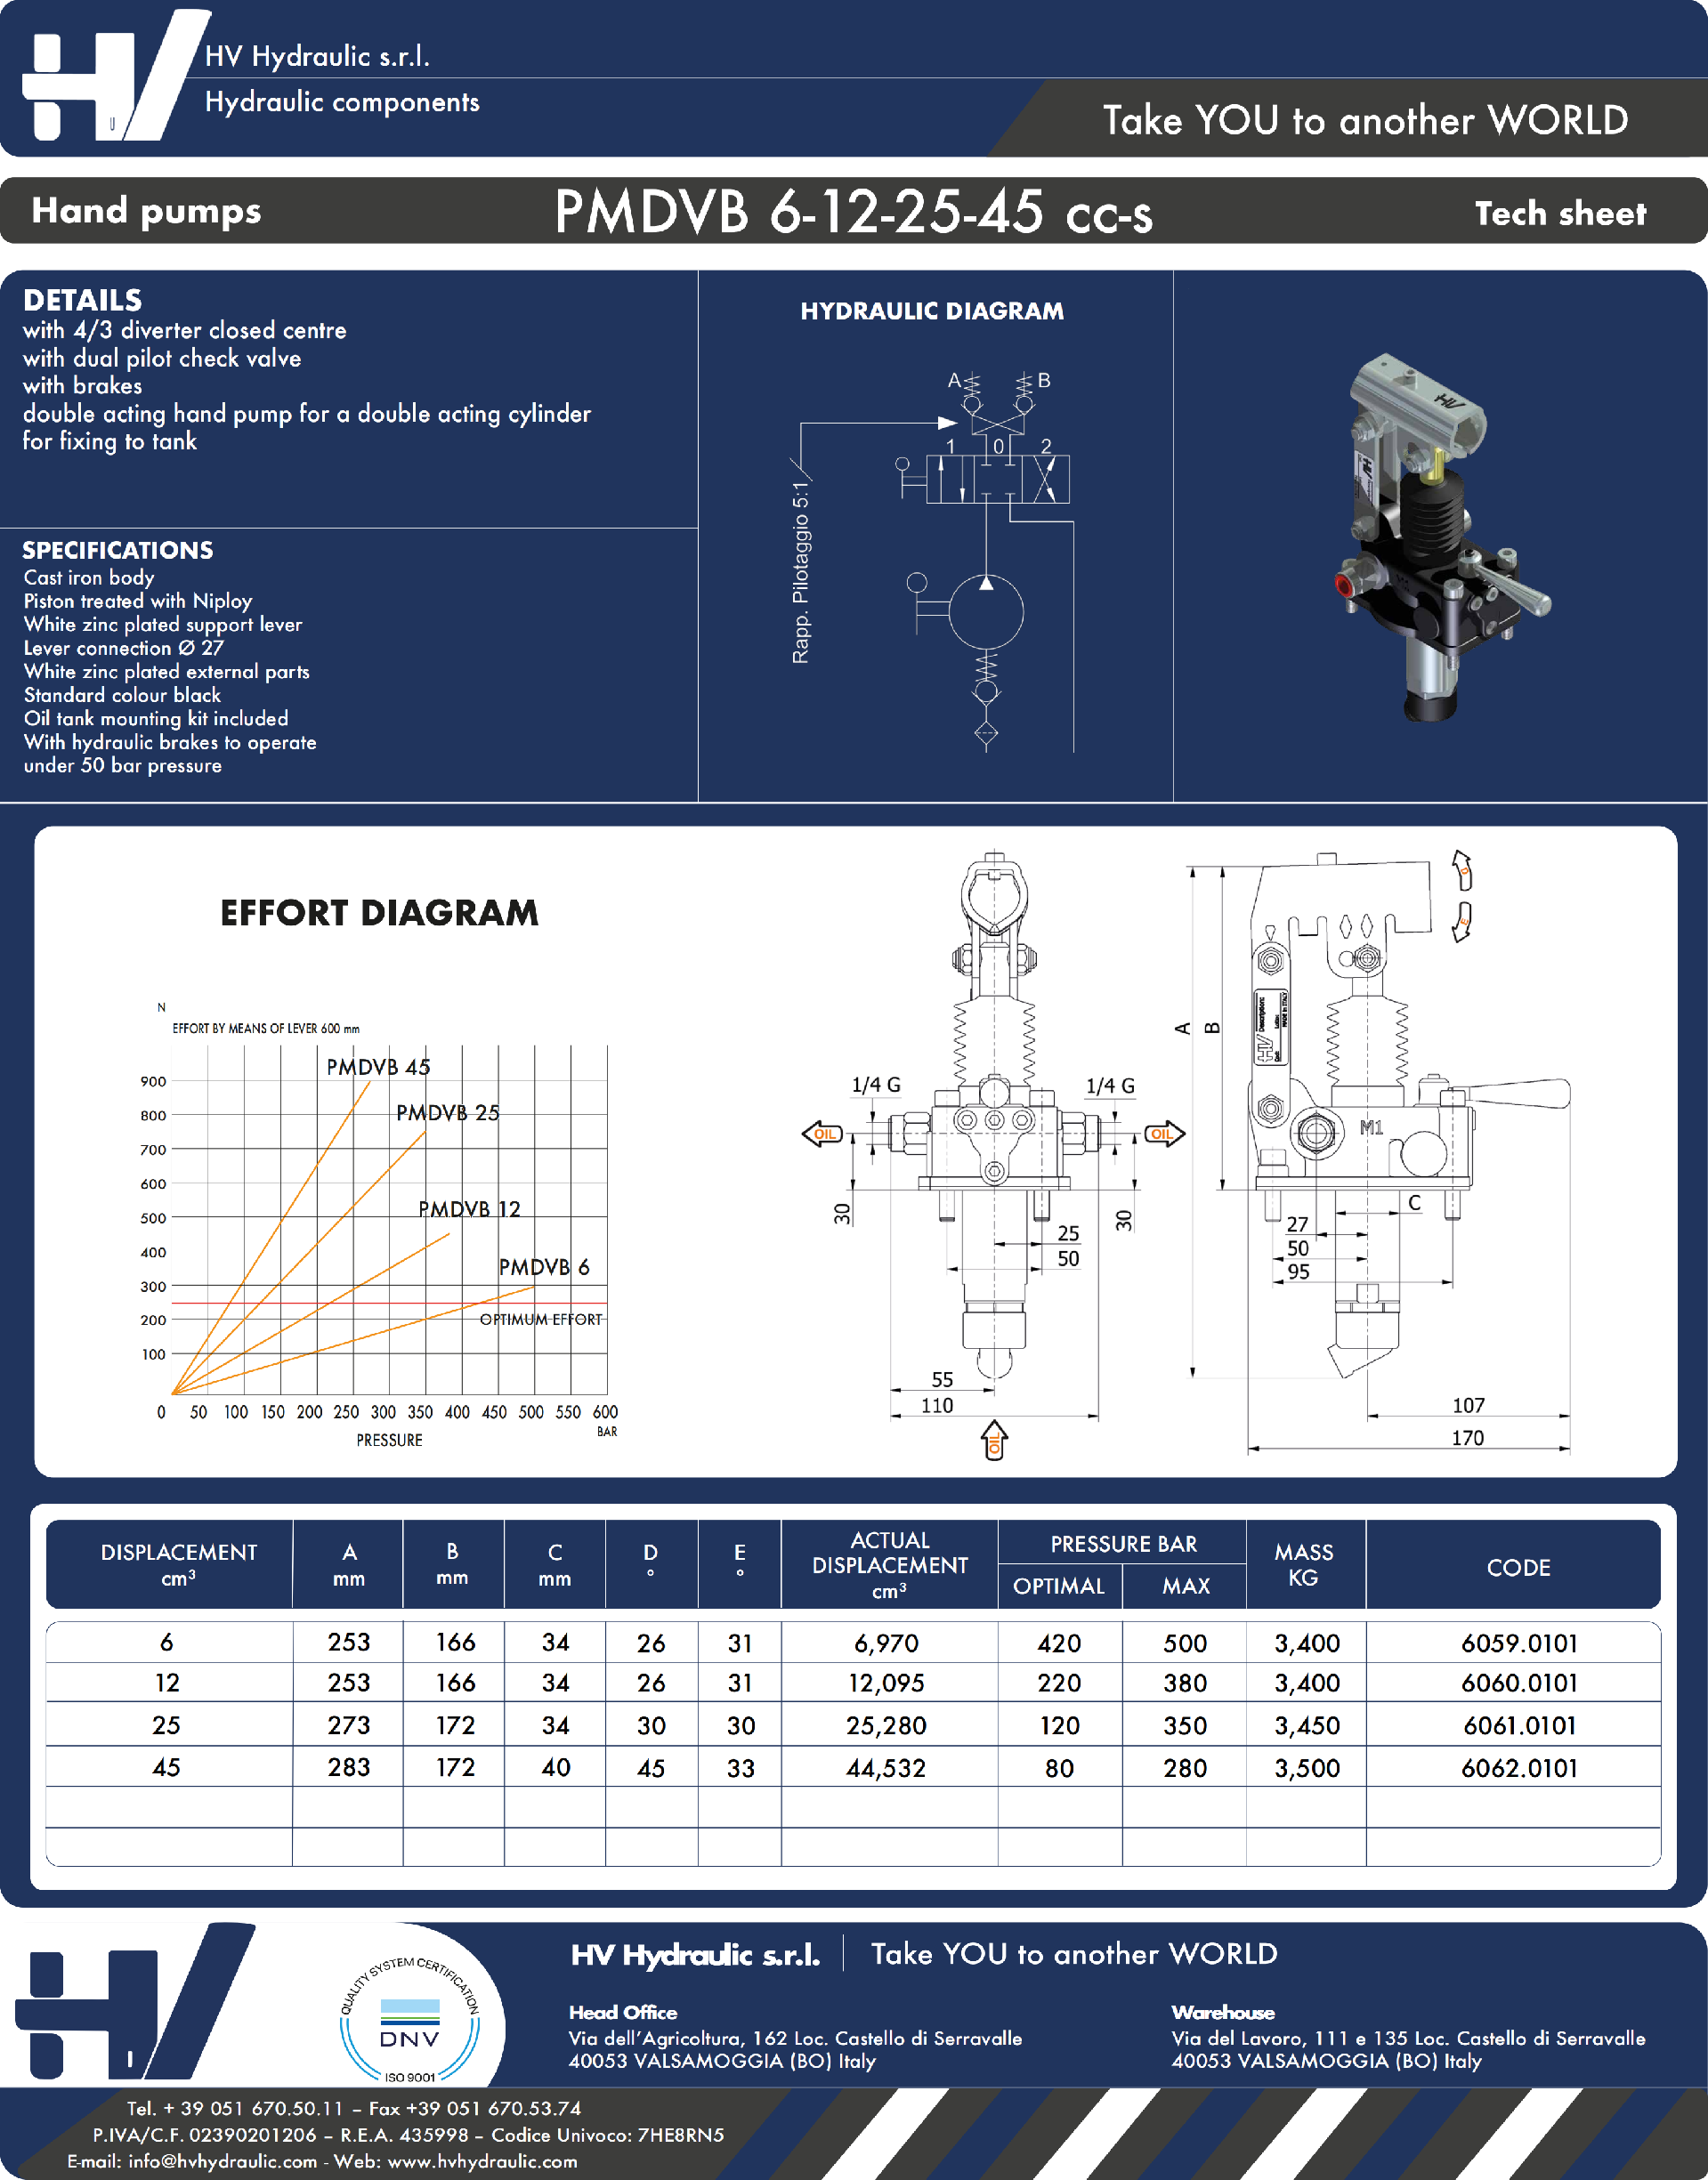Click code cell '6060.0101'
Image resolution: width=1708 pixels, height=2180 pixels.
point(1519,1683)
